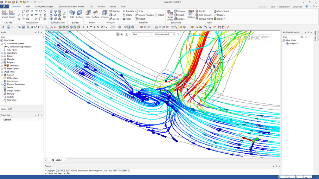Select the Sweep protrude tool
The image size is (319, 179).
click(114, 19)
